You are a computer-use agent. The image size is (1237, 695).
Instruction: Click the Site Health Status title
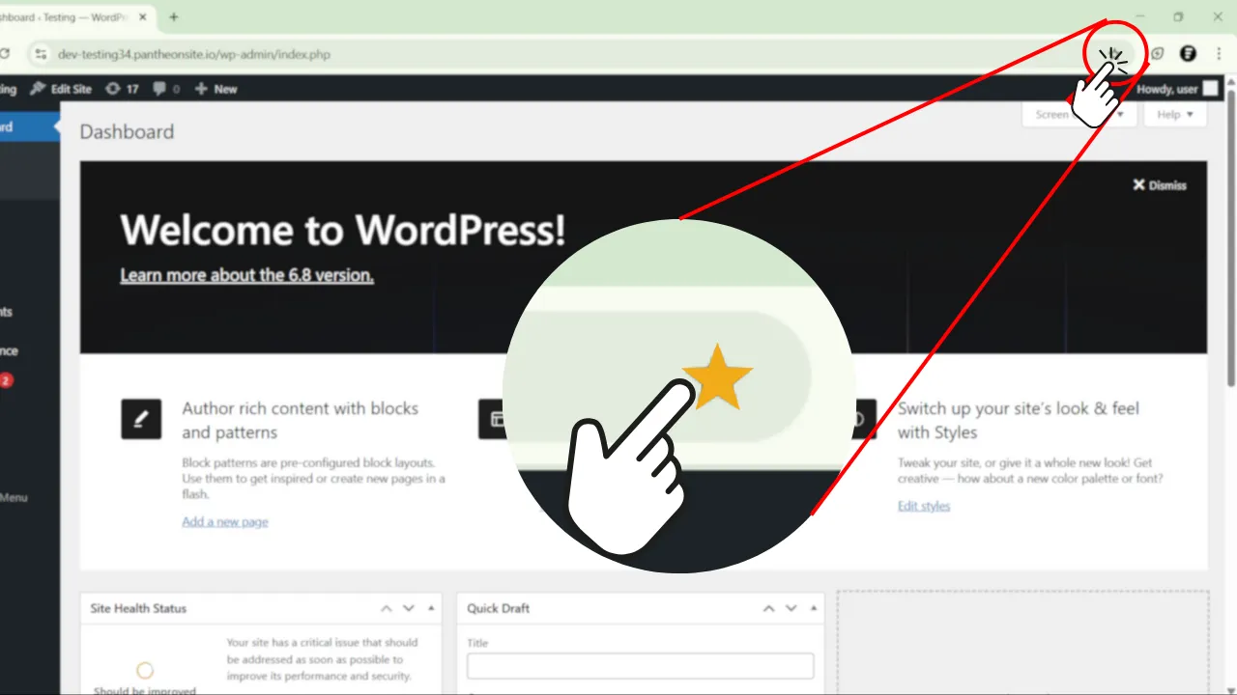point(138,608)
